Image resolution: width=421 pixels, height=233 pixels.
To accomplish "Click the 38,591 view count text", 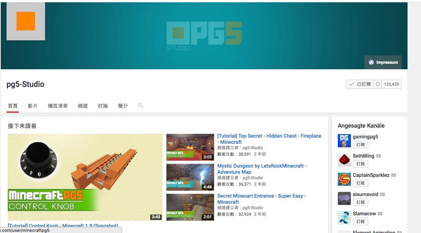I will tap(245, 154).
